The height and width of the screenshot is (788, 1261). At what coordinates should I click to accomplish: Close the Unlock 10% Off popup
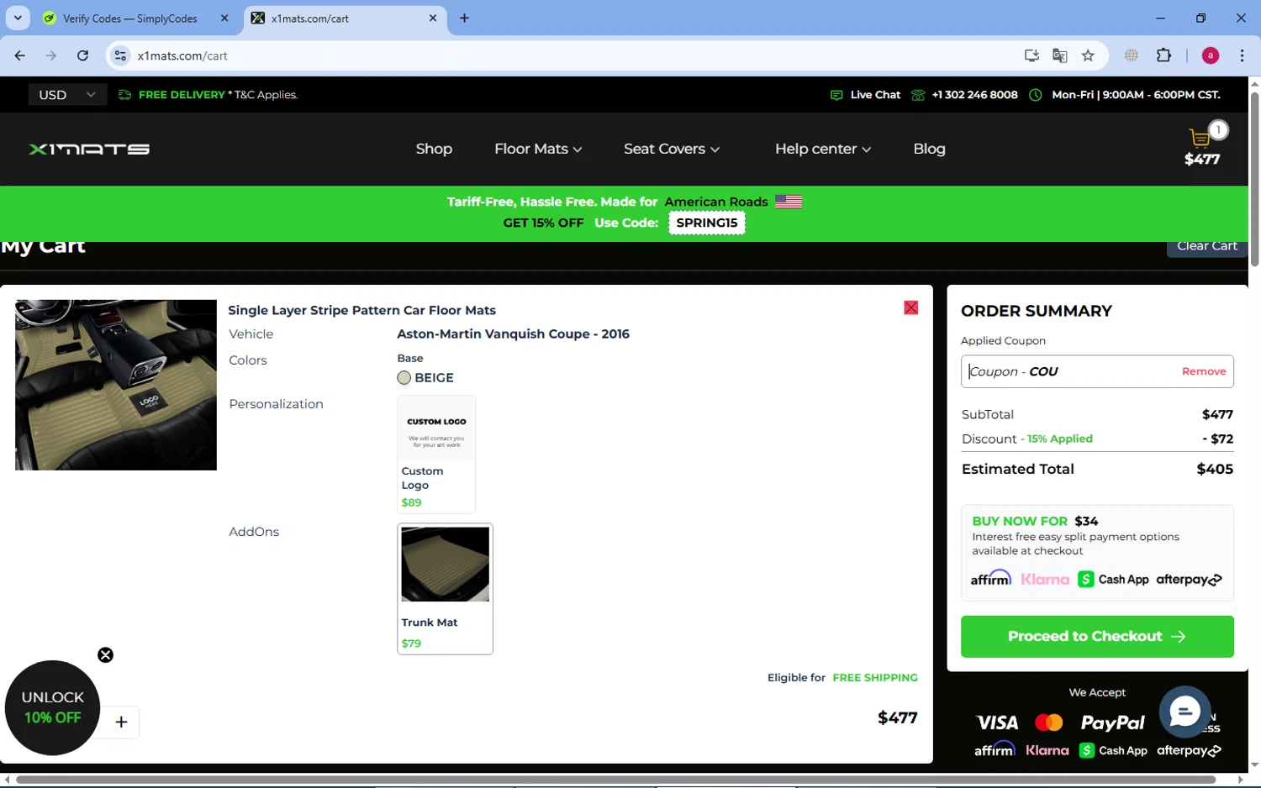point(105,655)
